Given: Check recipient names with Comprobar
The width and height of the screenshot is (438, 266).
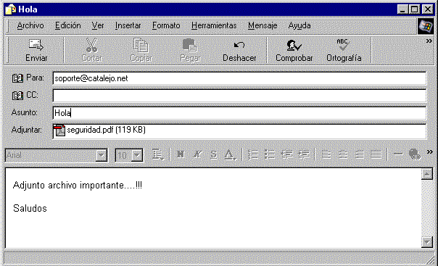Looking at the screenshot, I should tap(294, 51).
